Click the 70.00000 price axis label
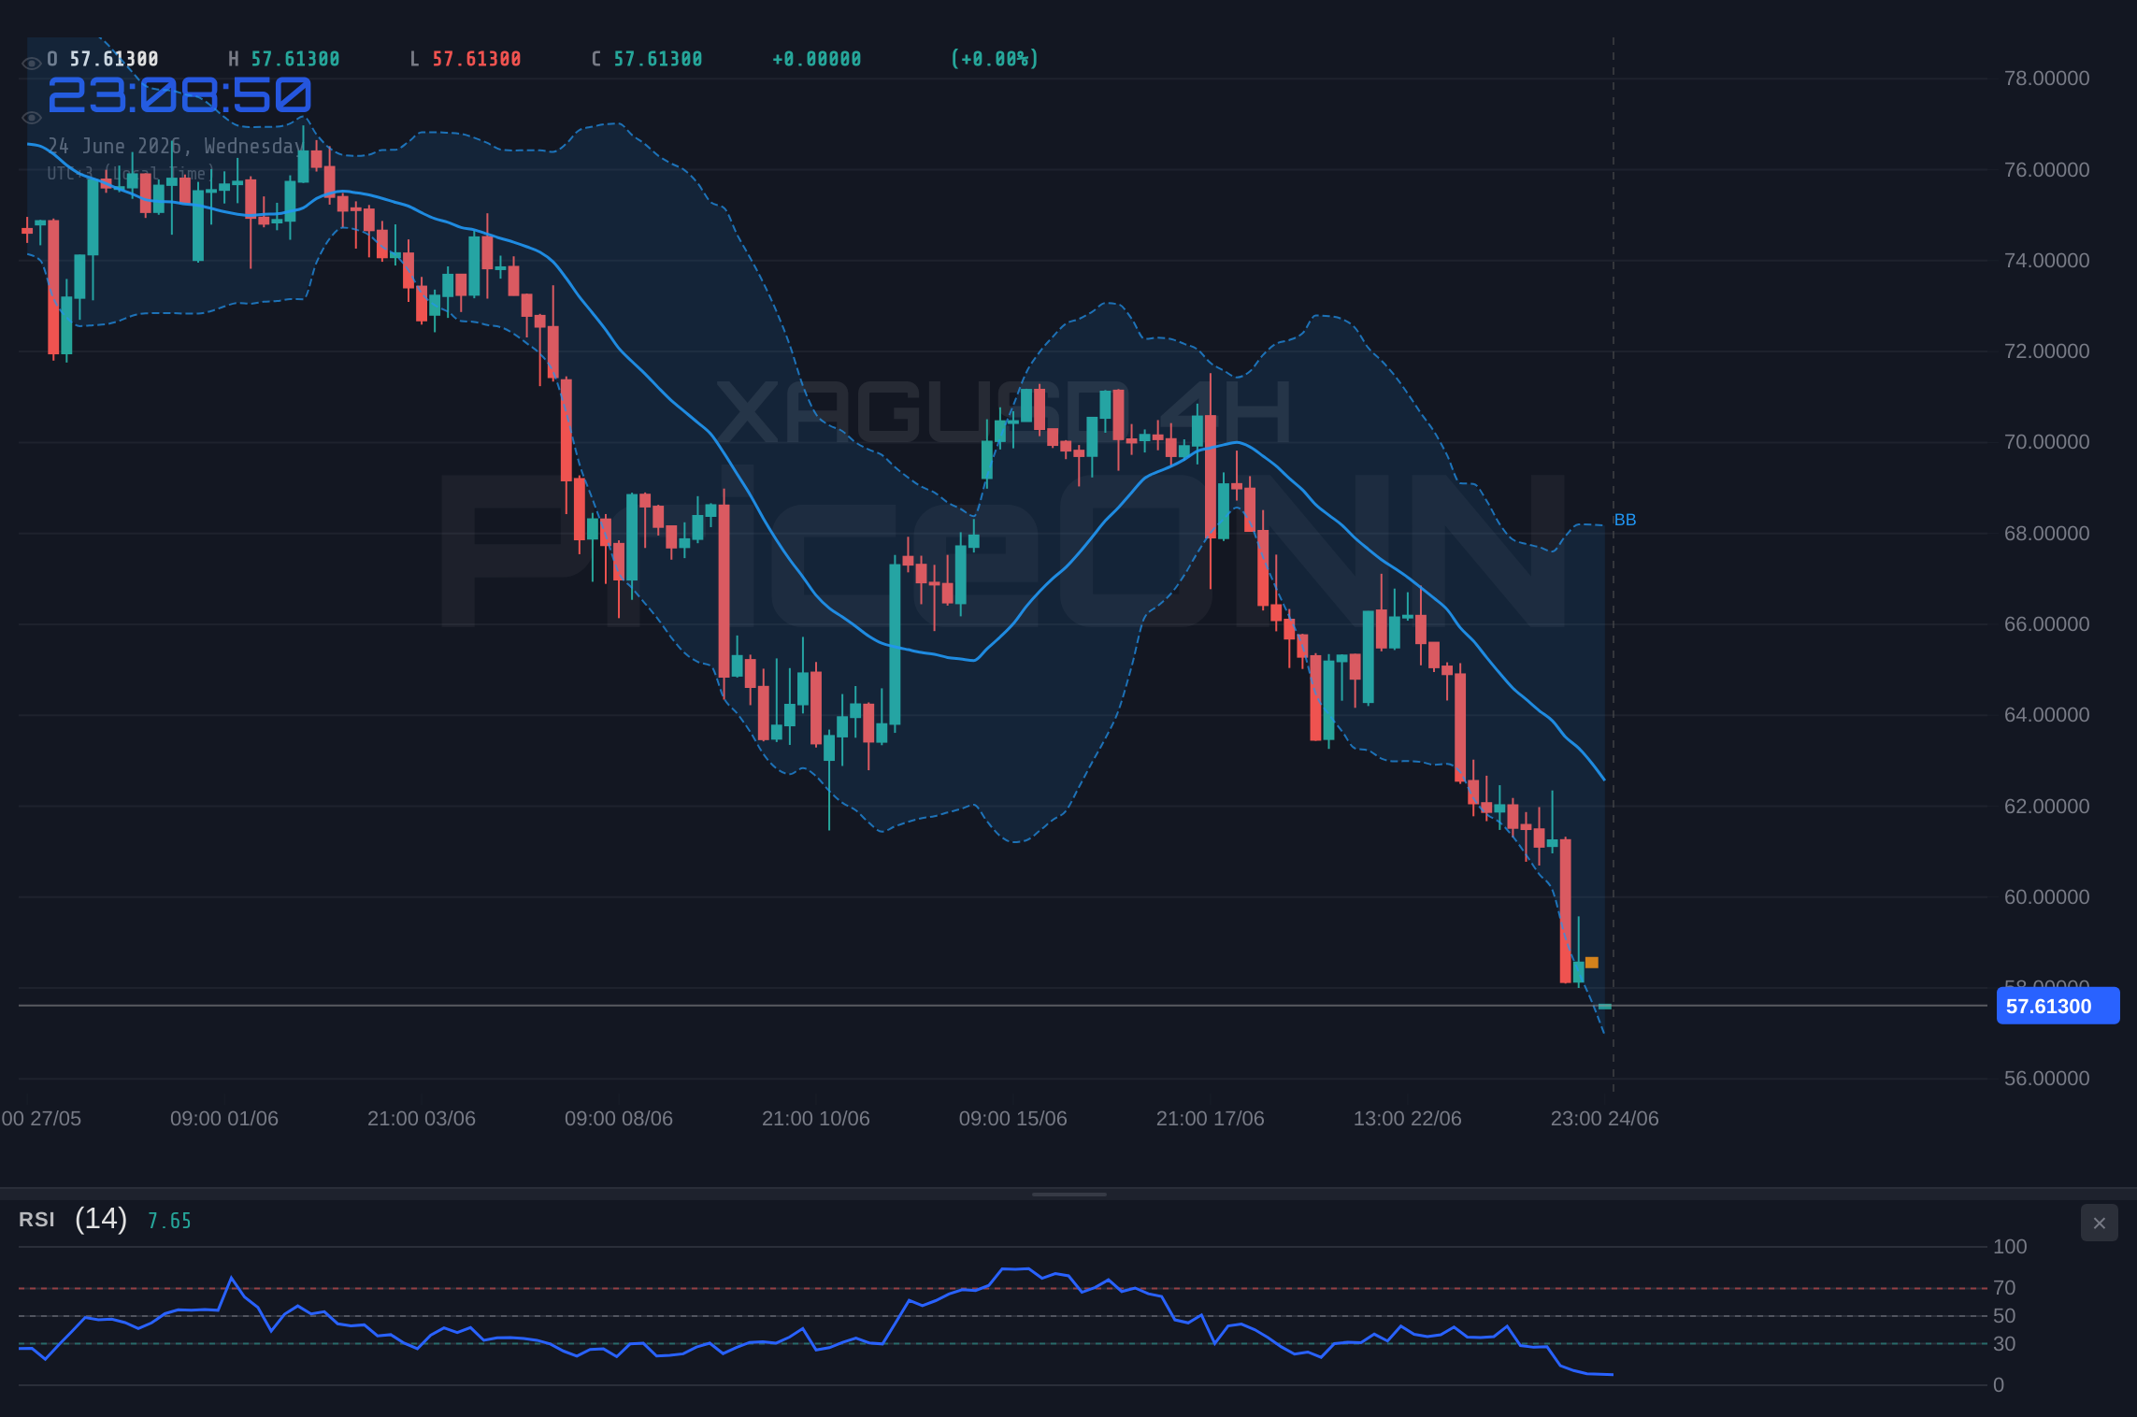 [2046, 442]
